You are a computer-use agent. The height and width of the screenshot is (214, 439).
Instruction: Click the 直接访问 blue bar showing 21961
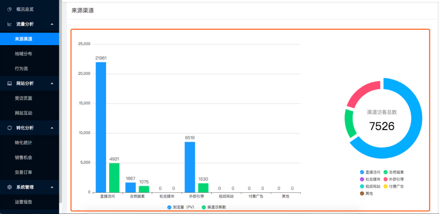[101, 127]
